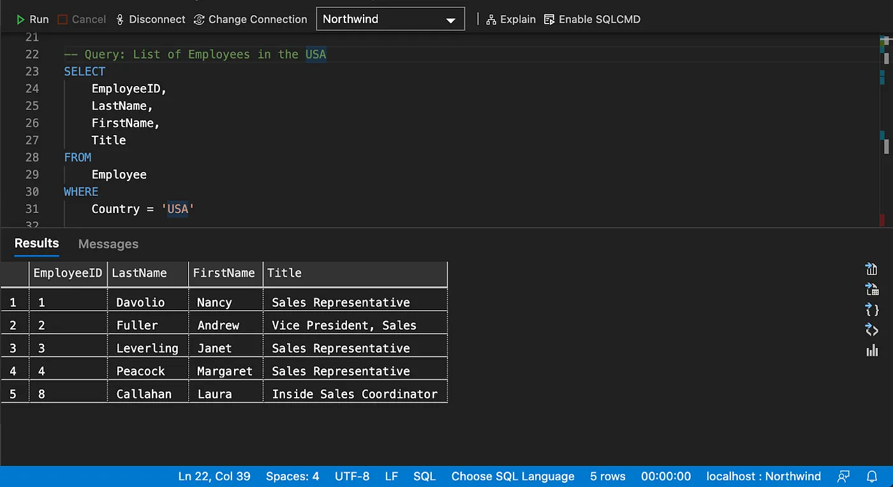Image resolution: width=893 pixels, height=487 pixels.
Task: Save results as Excel icon
Action: pos(872,289)
